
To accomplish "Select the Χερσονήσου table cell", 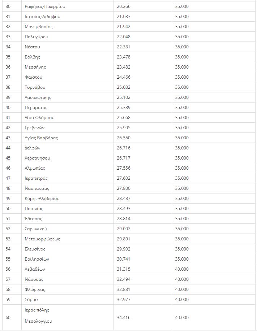I will (x=68, y=158).
